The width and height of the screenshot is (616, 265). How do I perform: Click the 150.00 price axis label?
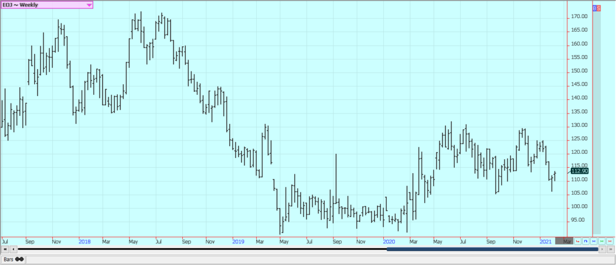pyautogui.click(x=579, y=71)
